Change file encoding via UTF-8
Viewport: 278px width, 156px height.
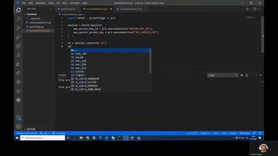point(215,133)
